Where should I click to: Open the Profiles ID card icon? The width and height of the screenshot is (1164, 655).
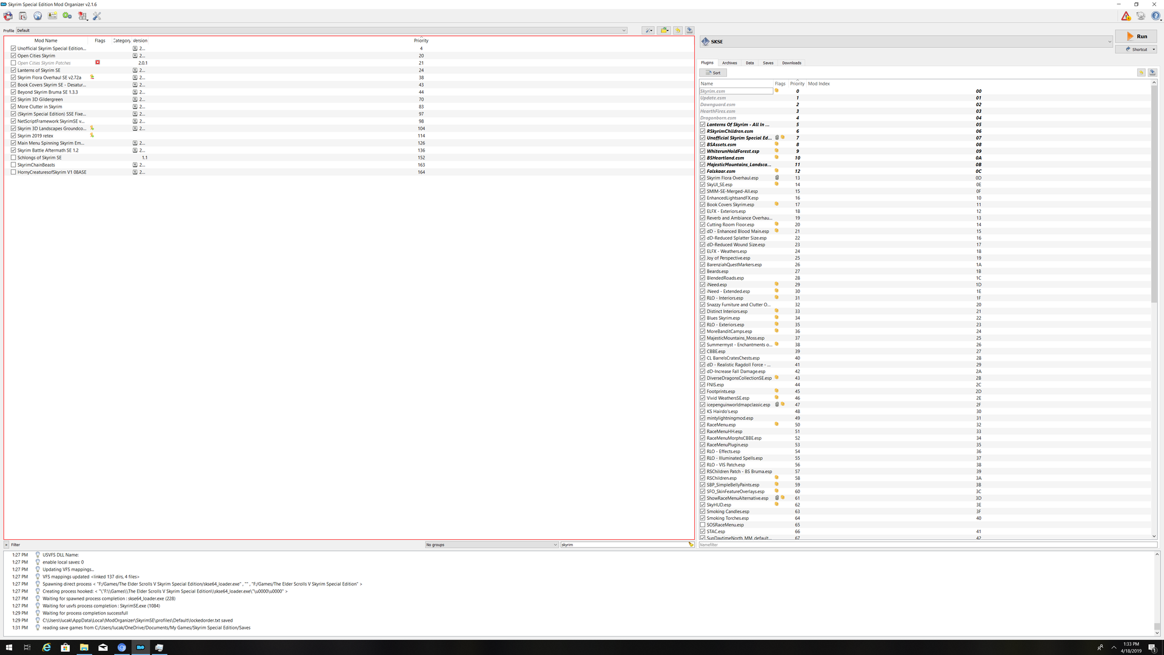(x=53, y=16)
